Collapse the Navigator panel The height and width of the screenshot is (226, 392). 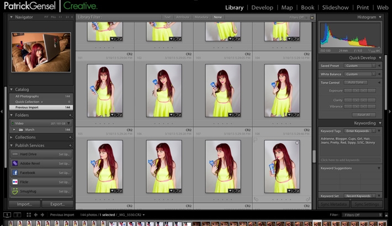coord(11,17)
